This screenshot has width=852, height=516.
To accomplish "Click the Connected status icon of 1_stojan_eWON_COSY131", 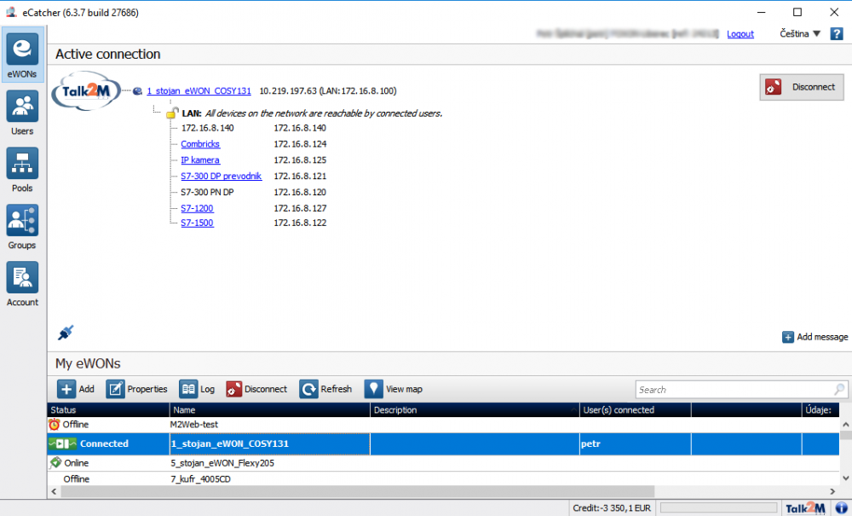I will [x=62, y=444].
